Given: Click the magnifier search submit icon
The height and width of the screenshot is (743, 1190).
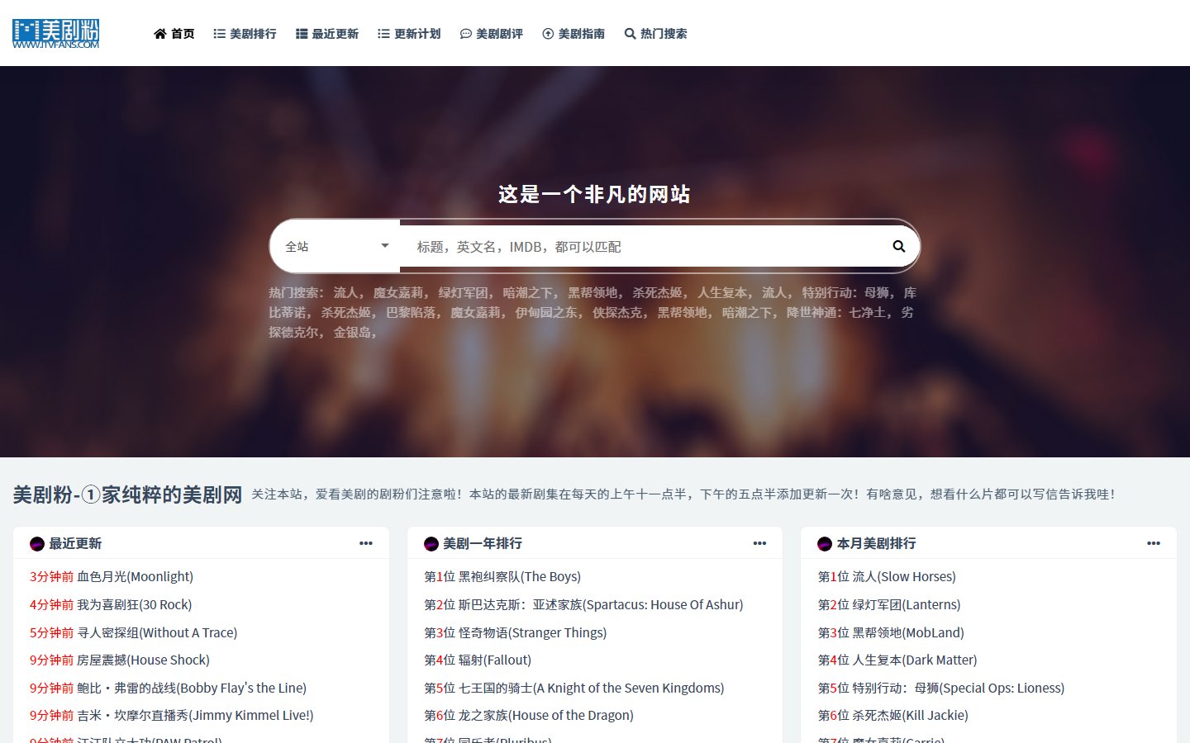Looking at the screenshot, I should click(899, 246).
